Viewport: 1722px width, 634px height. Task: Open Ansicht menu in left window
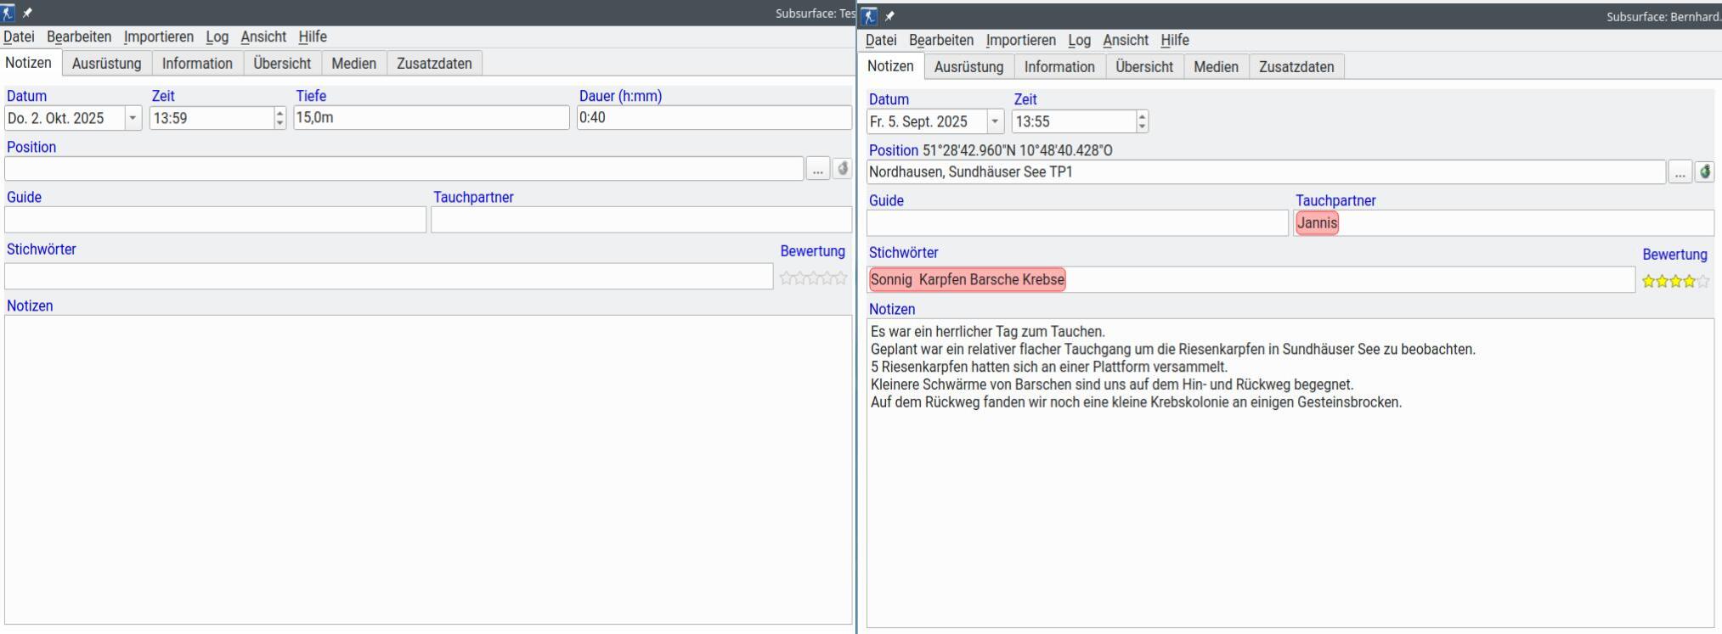click(263, 36)
